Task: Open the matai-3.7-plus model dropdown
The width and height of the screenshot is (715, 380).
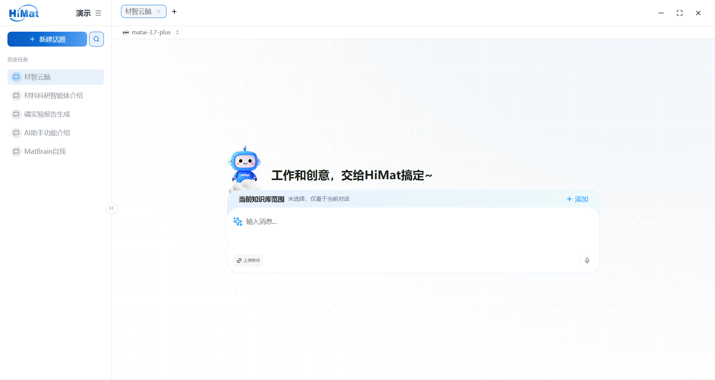Action: (151, 32)
